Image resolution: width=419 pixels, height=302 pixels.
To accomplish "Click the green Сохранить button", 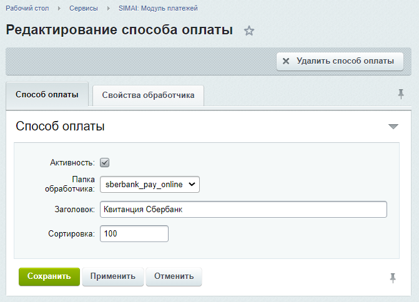I will coord(49,276).
